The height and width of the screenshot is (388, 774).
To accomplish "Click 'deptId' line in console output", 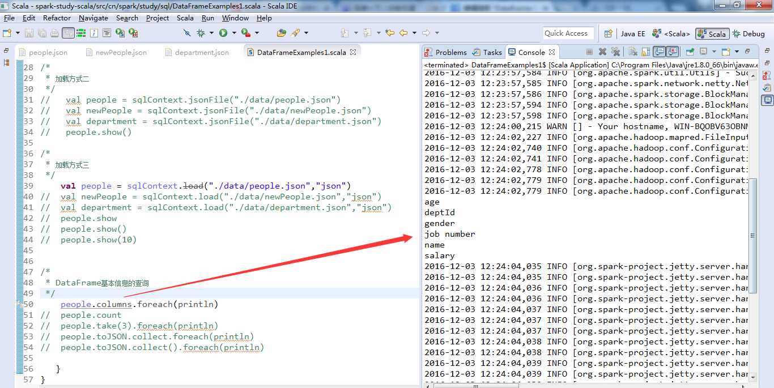I will [440, 212].
